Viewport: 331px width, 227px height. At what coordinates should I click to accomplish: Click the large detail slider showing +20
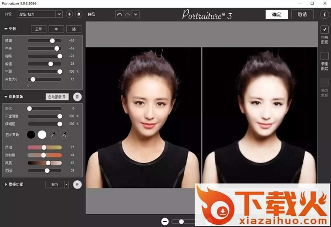pos(45,56)
